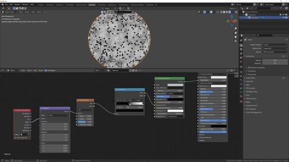Open the Add menu in node editor header

[x=35, y=70]
